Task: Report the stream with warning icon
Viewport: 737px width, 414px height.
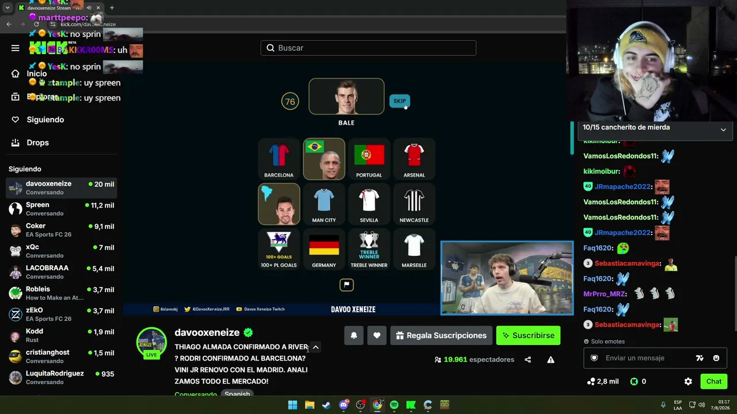Action: [x=550, y=360]
